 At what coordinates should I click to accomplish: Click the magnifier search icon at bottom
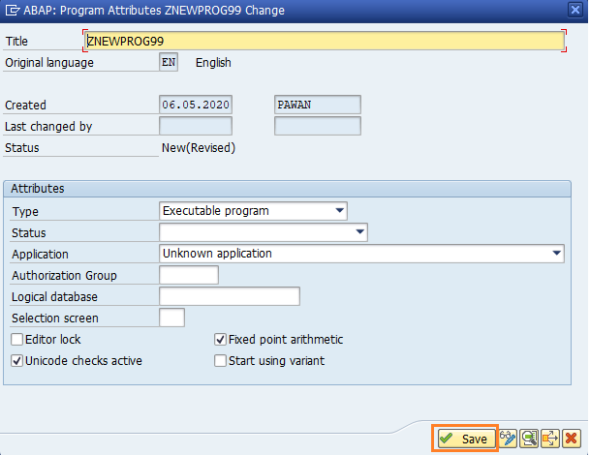pyautogui.click(x=529, y=439)
